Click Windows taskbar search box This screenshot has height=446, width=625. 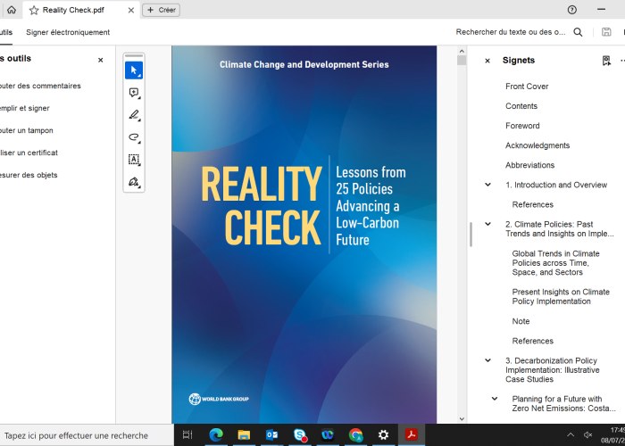[x=87, y=435]
